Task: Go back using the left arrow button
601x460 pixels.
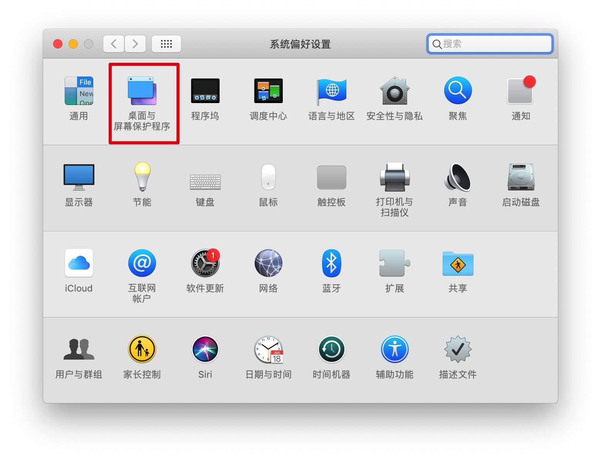Action: point(113,44)
